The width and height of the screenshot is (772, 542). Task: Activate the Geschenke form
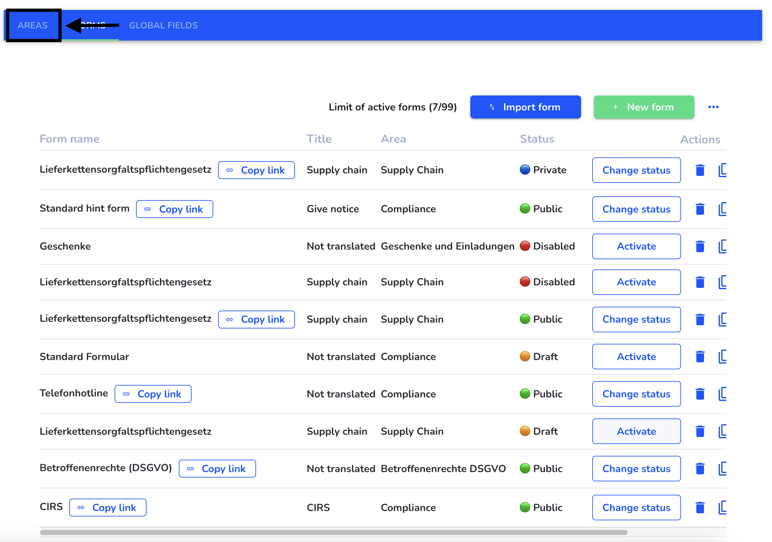coord(636,246)
